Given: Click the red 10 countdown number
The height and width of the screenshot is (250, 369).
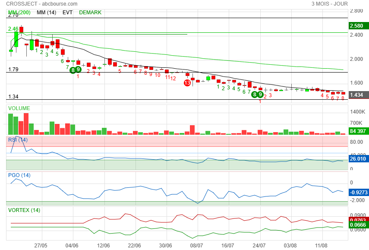Looking at the screenshot, I should click(x=158, y=75).
